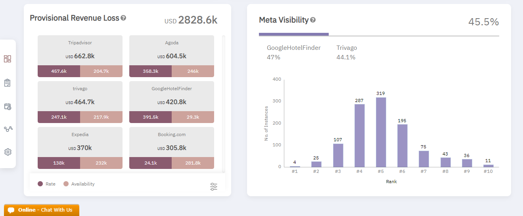Open the filter sliders icon in revenue panel

[214, 187]
